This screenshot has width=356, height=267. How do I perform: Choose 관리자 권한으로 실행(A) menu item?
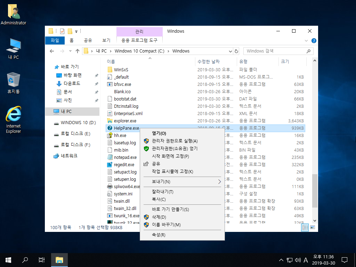coord(182,141)
